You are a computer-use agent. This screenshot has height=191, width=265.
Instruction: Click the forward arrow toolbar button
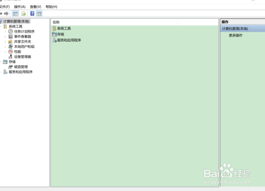(6, 14)
